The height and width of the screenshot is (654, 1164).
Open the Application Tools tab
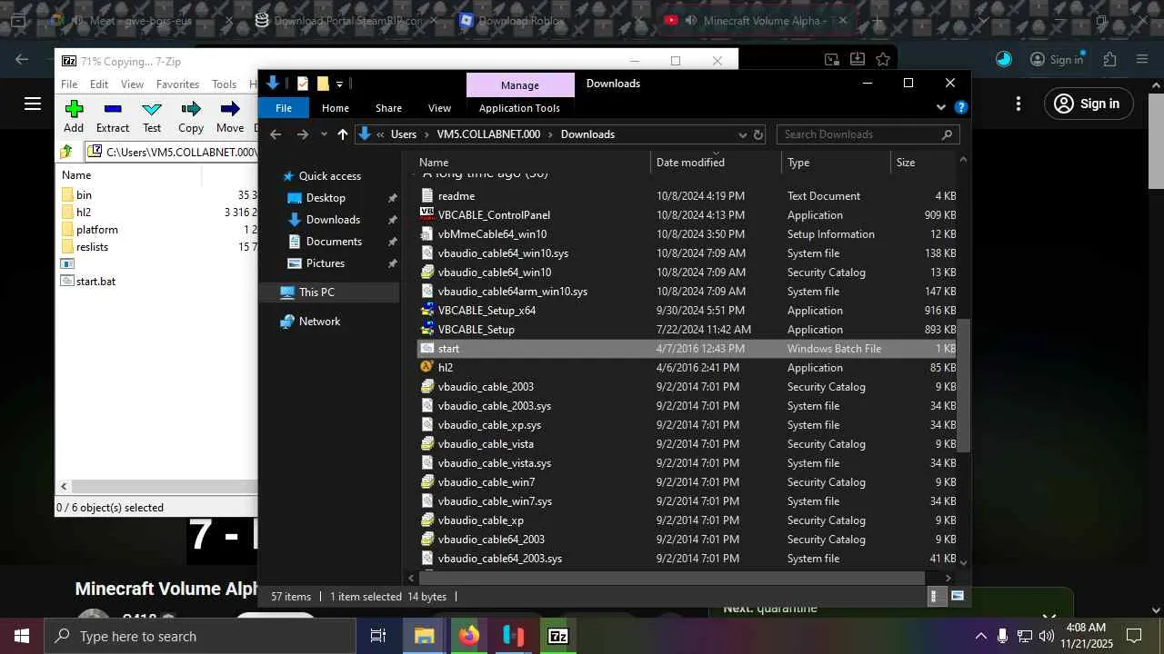tap(519, 108)
